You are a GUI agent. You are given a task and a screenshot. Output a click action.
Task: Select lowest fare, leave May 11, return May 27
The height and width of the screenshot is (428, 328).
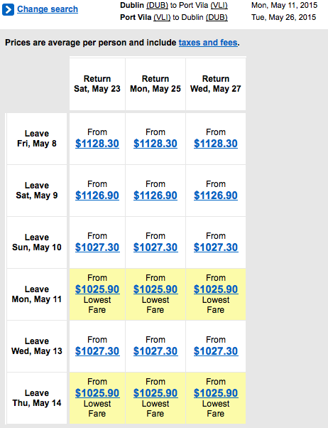point(216,289)
